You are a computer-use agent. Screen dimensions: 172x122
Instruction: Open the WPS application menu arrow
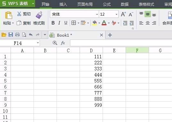33,4
